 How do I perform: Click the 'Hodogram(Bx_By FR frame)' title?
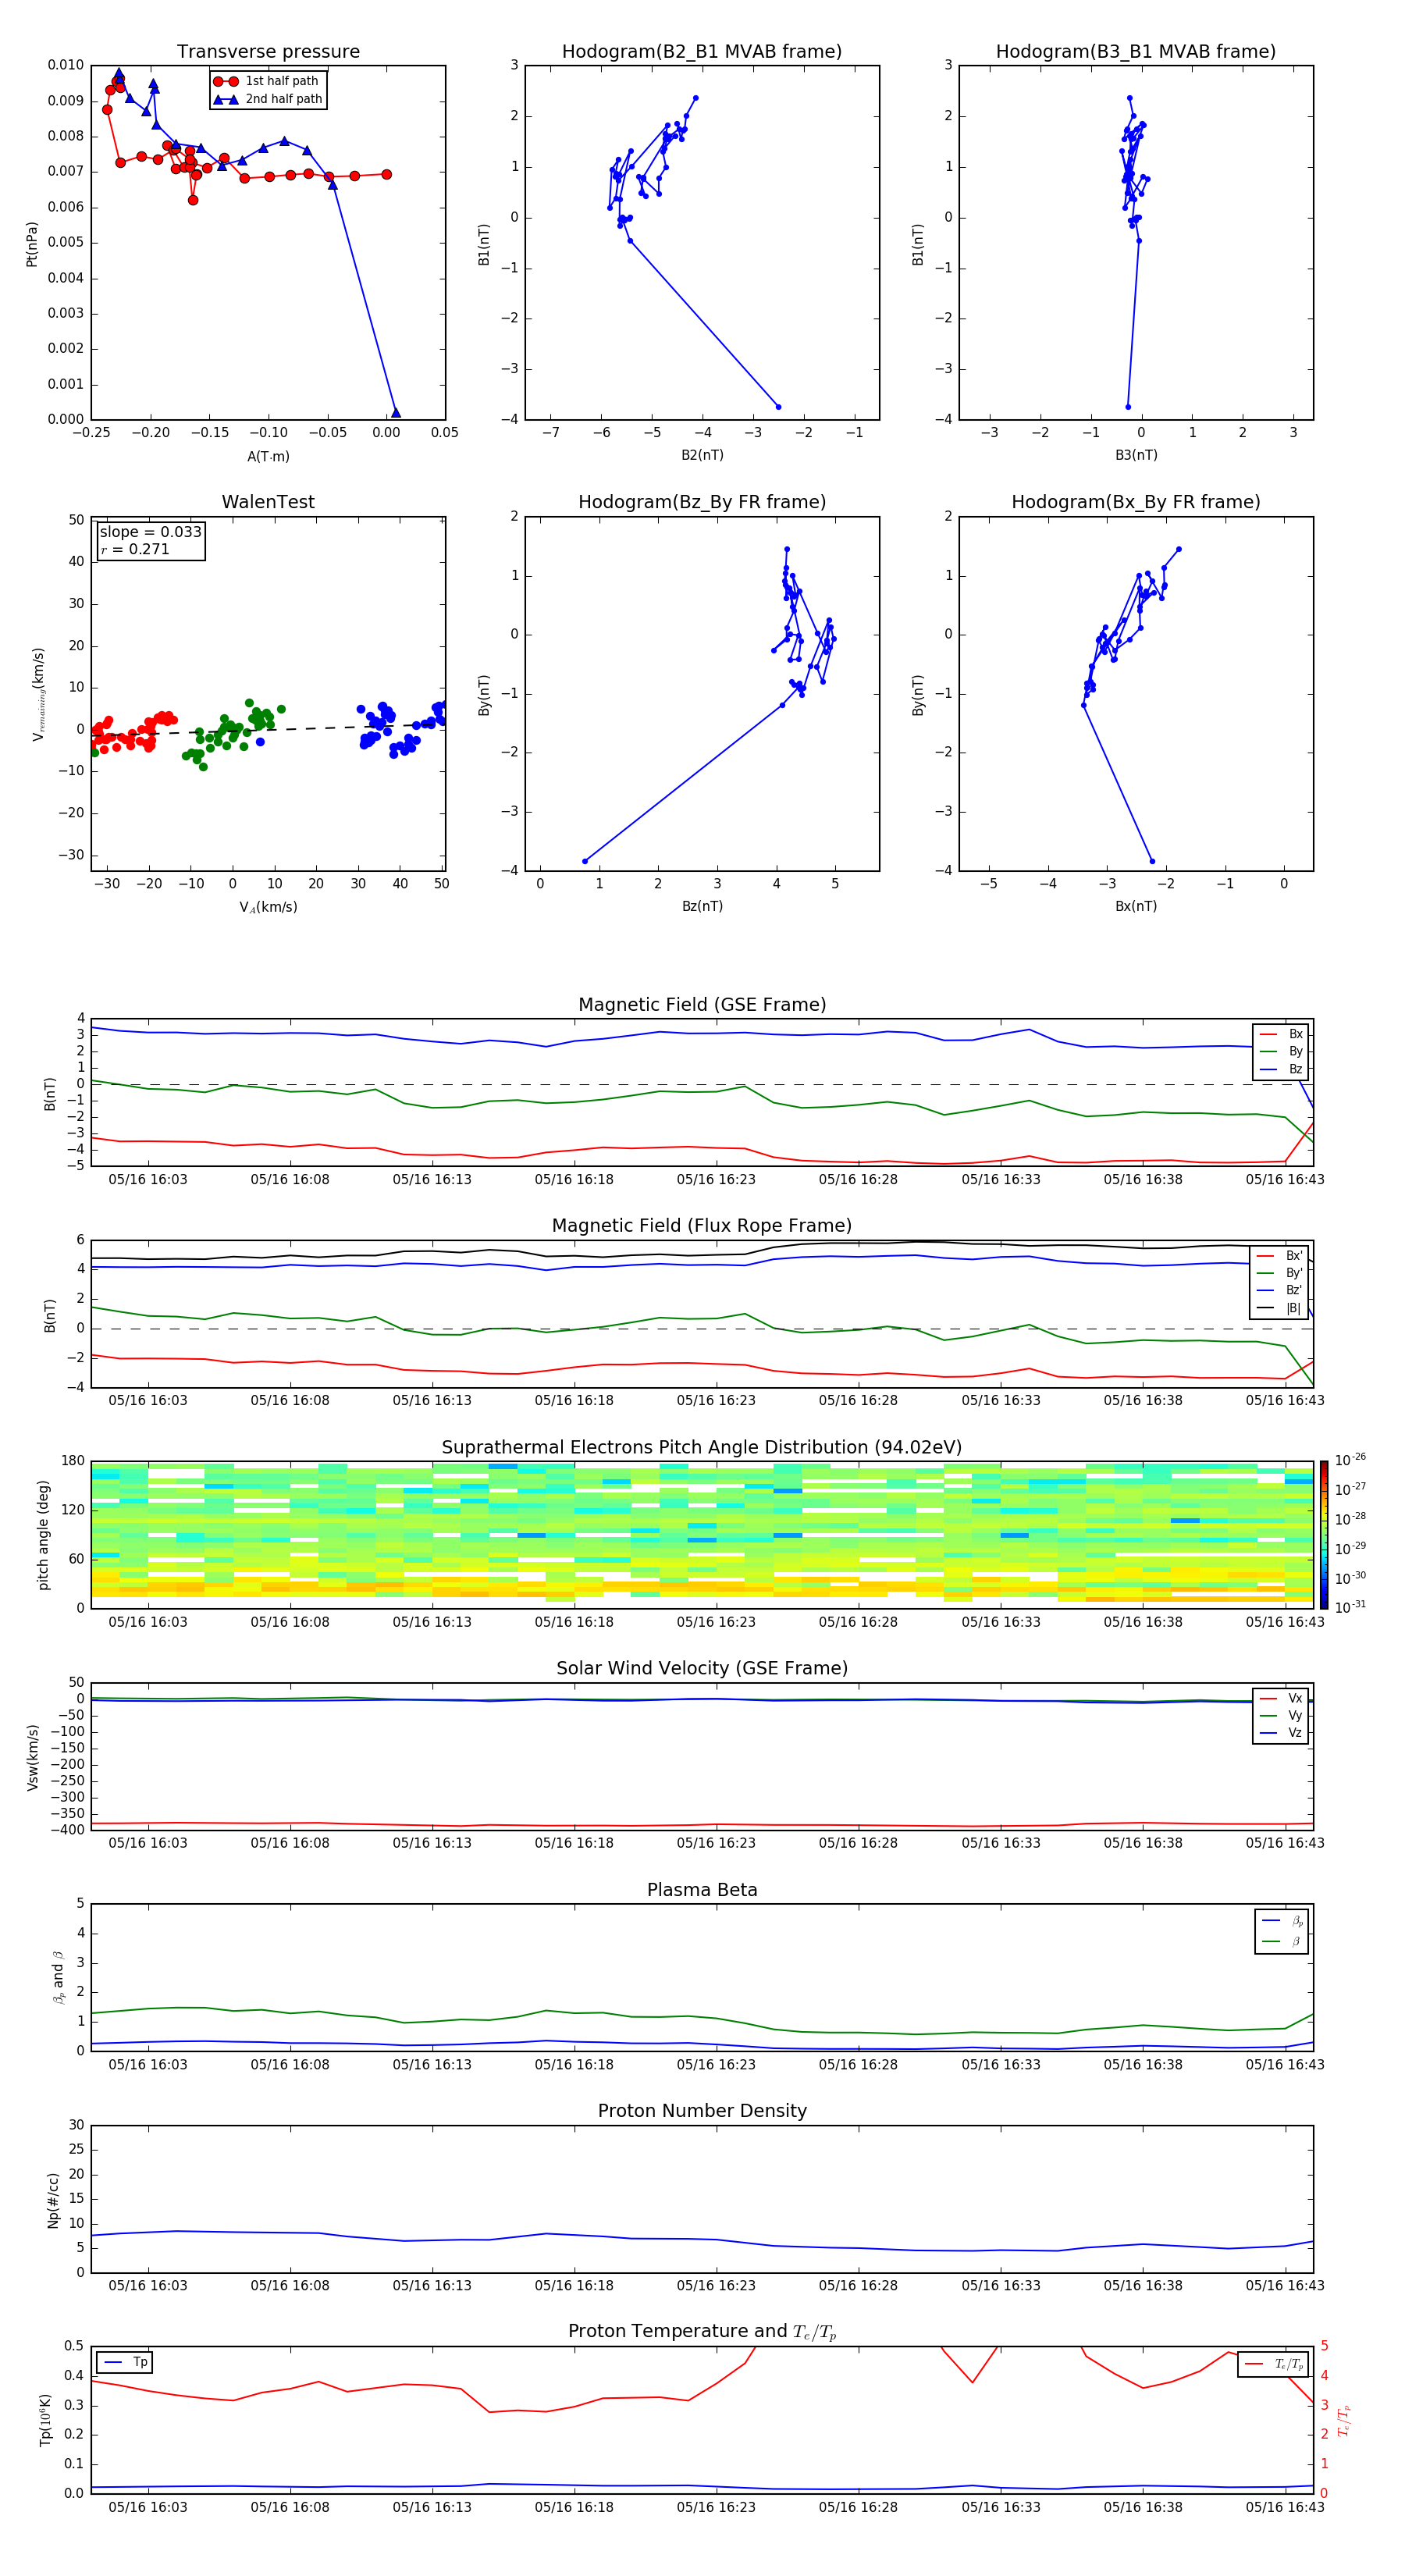click(x=1136, y=502)
